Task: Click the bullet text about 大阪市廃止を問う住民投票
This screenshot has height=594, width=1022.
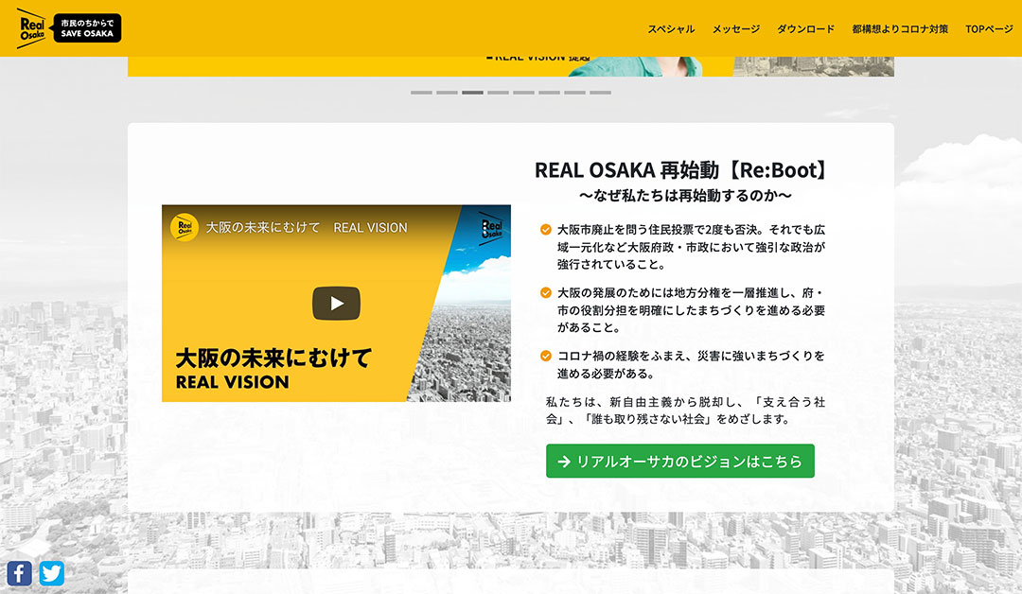Action: (691, 247)
